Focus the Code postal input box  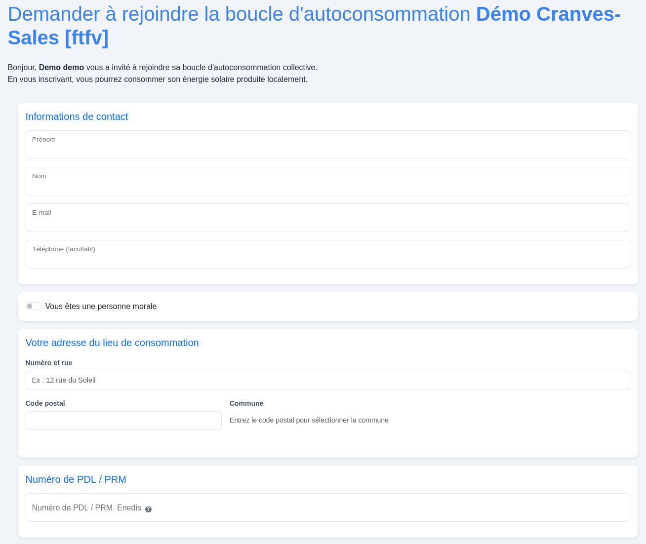123,421
